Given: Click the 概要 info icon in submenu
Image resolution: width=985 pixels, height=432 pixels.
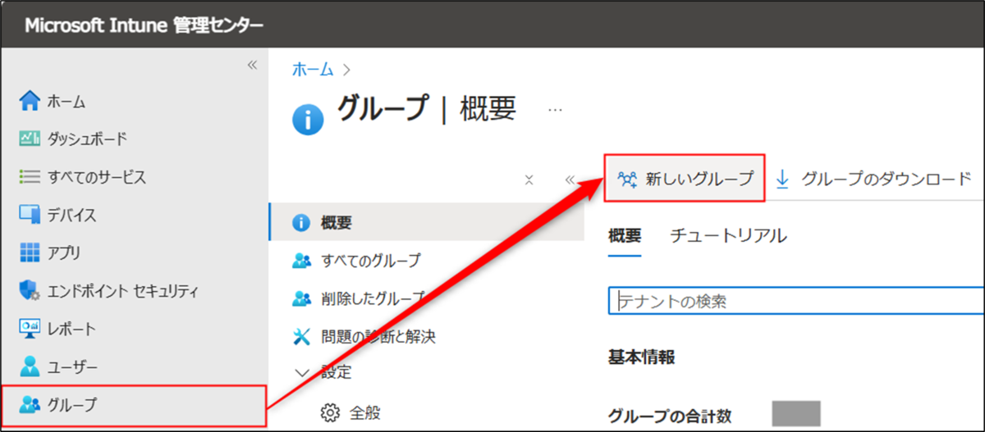Looking at the screenshot, I should pos(301,222).
